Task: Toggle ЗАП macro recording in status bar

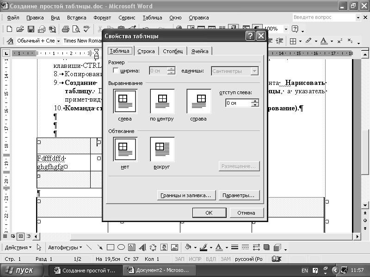Action: 179,259
